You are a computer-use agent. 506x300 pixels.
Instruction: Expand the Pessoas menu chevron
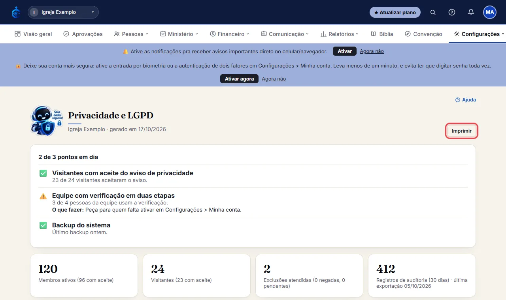[x=147, y=34]
